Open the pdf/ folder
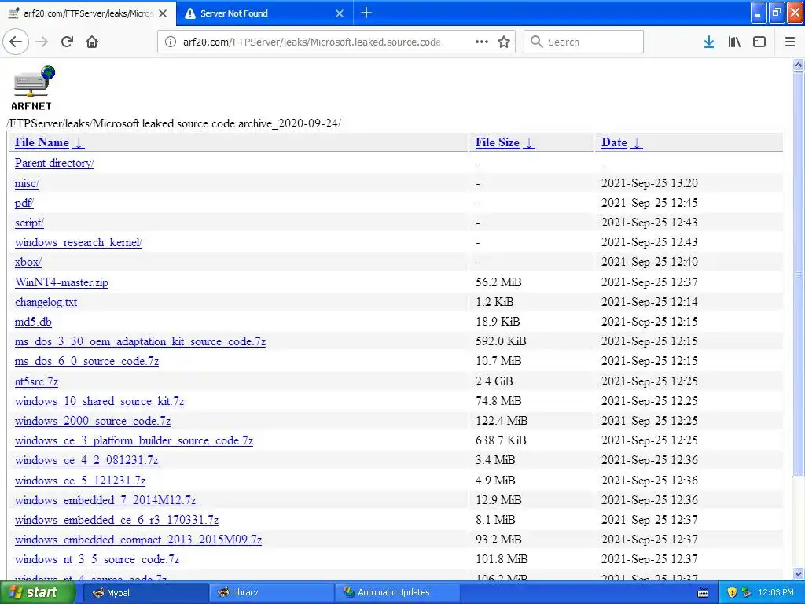 tap(24, 203)
